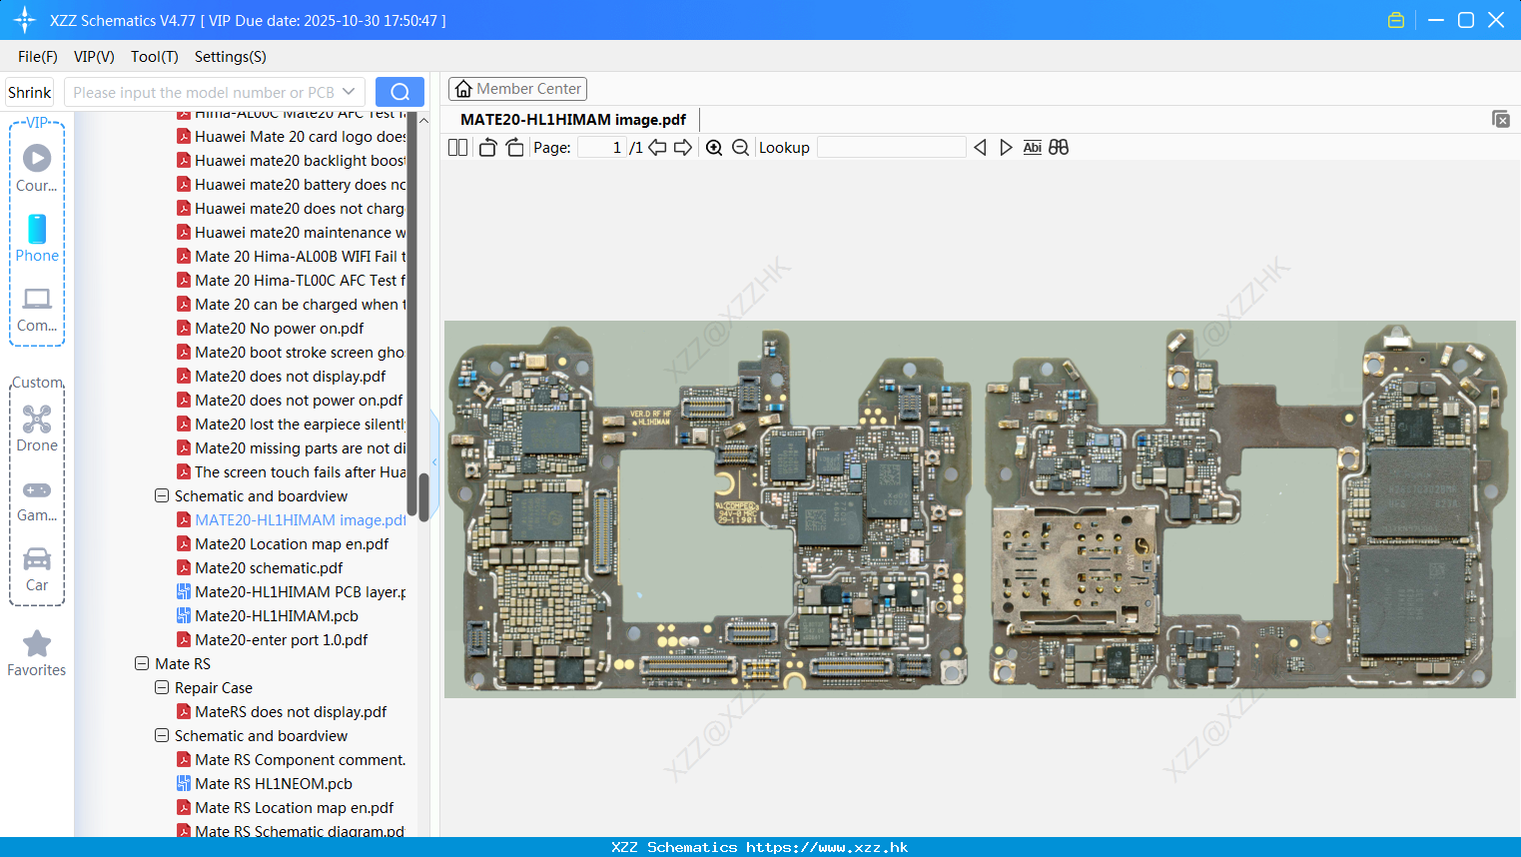Screen dimensions: 1521x857
Task: Open the Favorites star
Action: pos(37,654)
